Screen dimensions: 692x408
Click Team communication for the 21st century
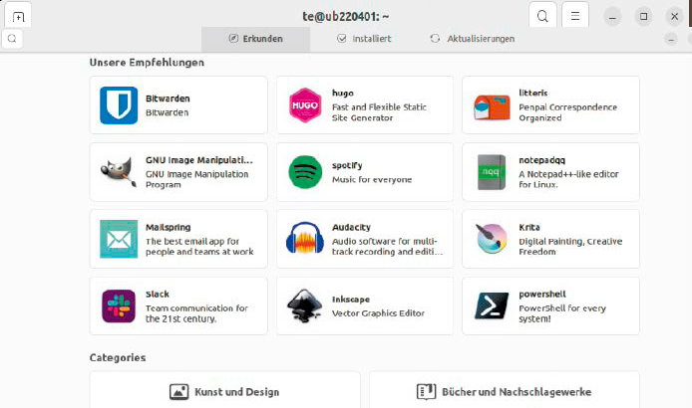(x=196, y=313)
